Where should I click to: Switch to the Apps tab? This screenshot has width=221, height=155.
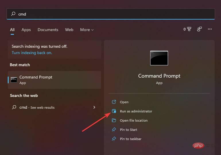(26, 30)
